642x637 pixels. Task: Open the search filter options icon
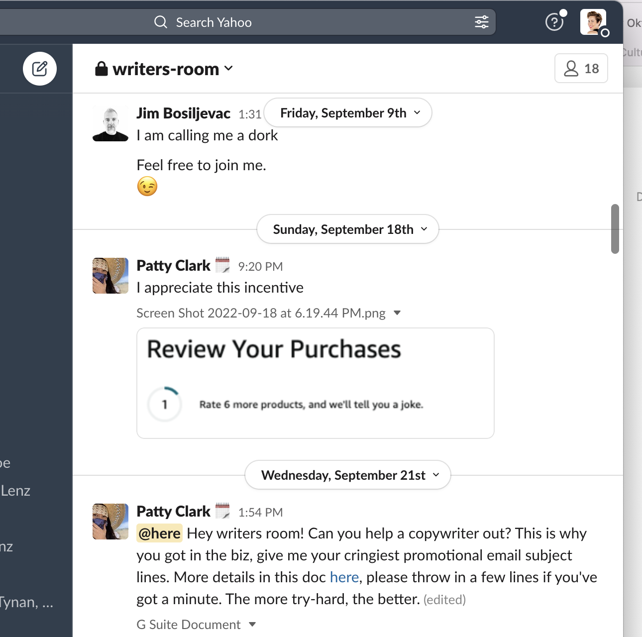pos(481,22)
